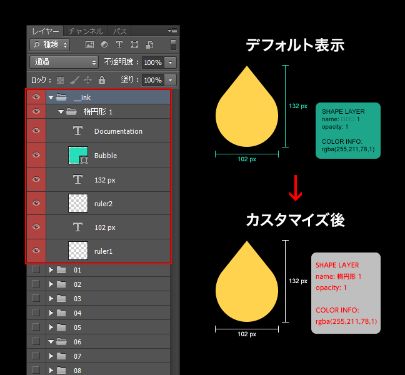Click the lock image pixels brush icon
The image size is (405, 375).
tap(74, 80)
